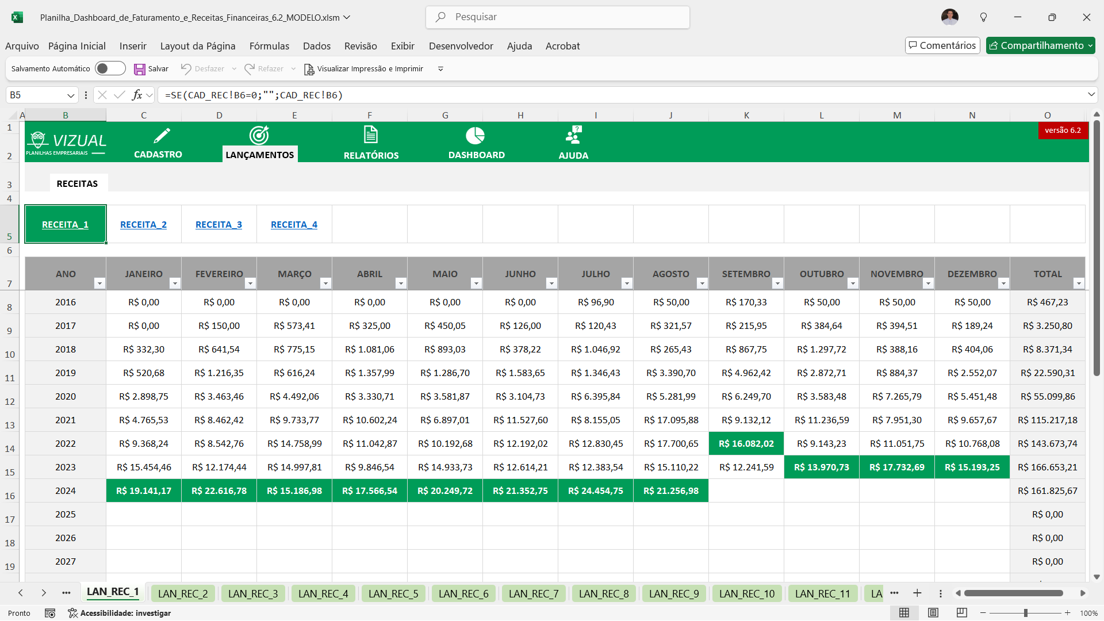1104x621 pixels.
Task: Open the RELATÓRIOS document icon
Action: coord(371,136)
